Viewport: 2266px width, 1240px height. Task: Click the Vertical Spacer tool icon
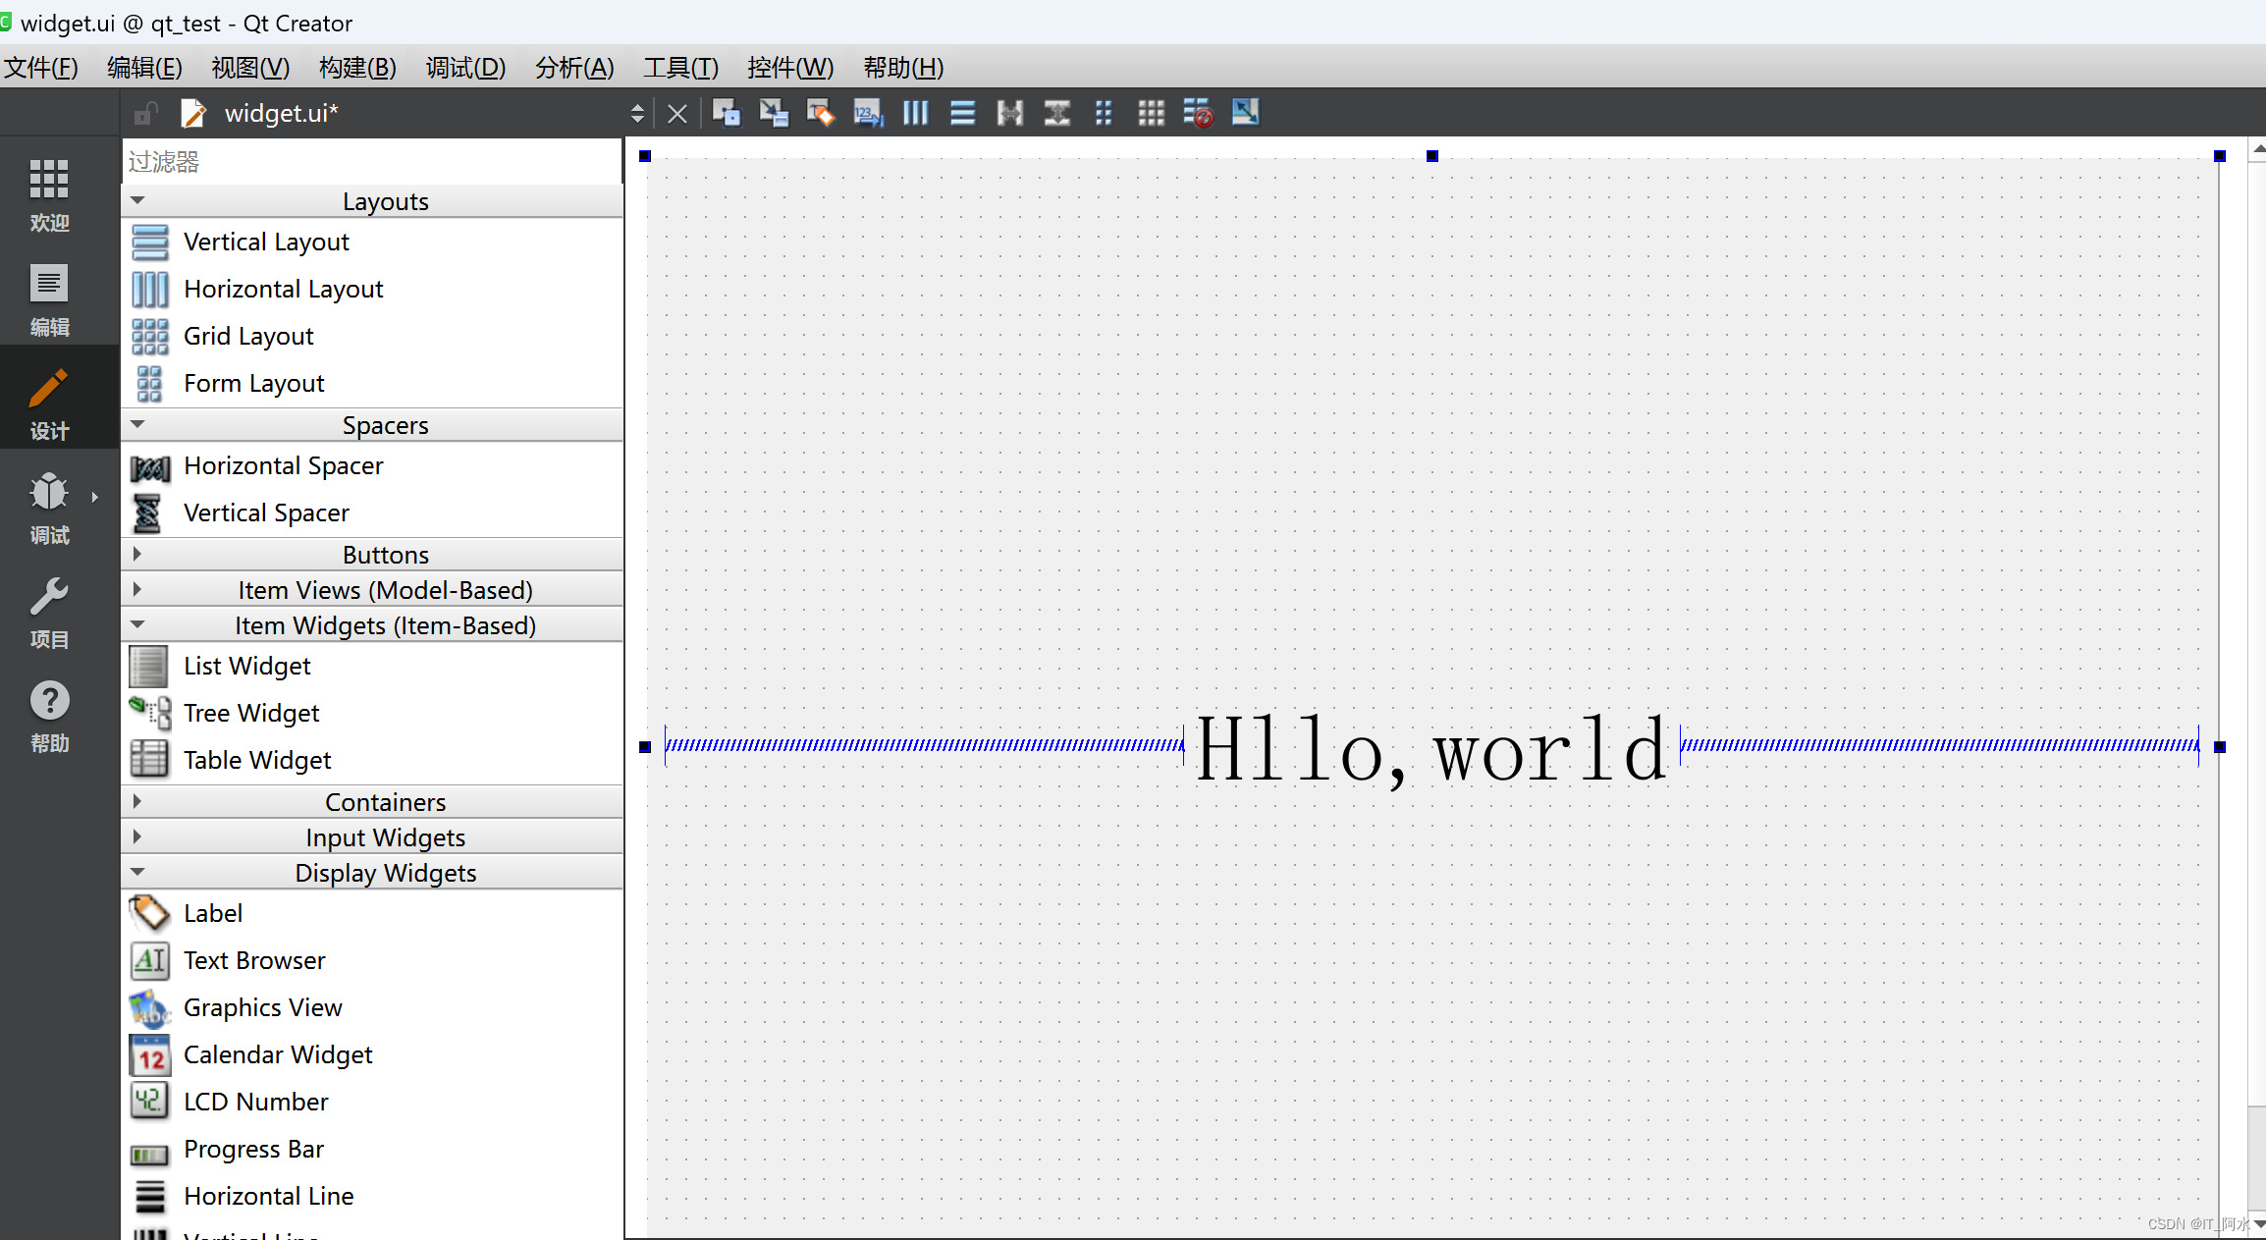point(148,512)
